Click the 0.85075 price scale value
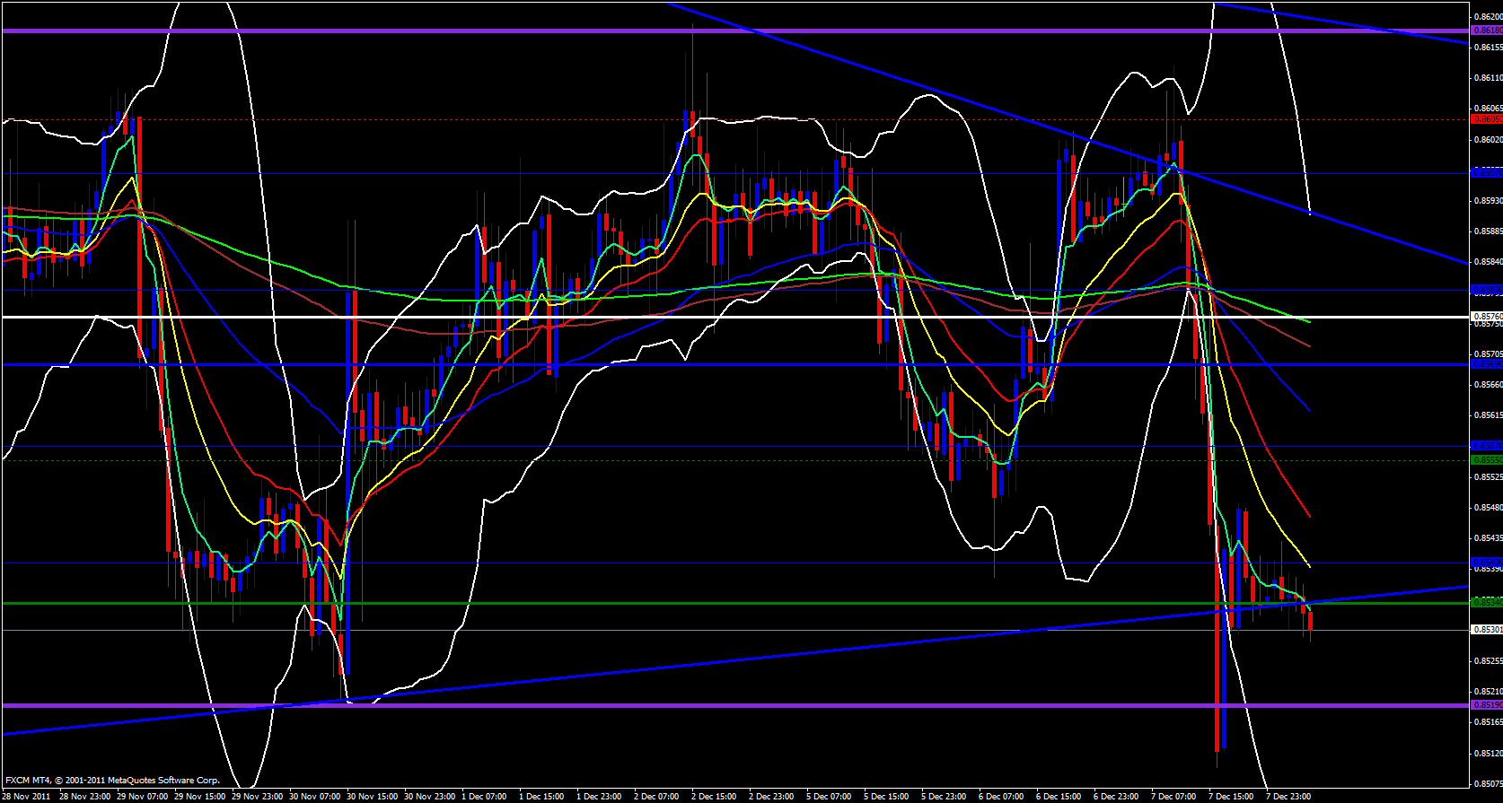 1488,783
